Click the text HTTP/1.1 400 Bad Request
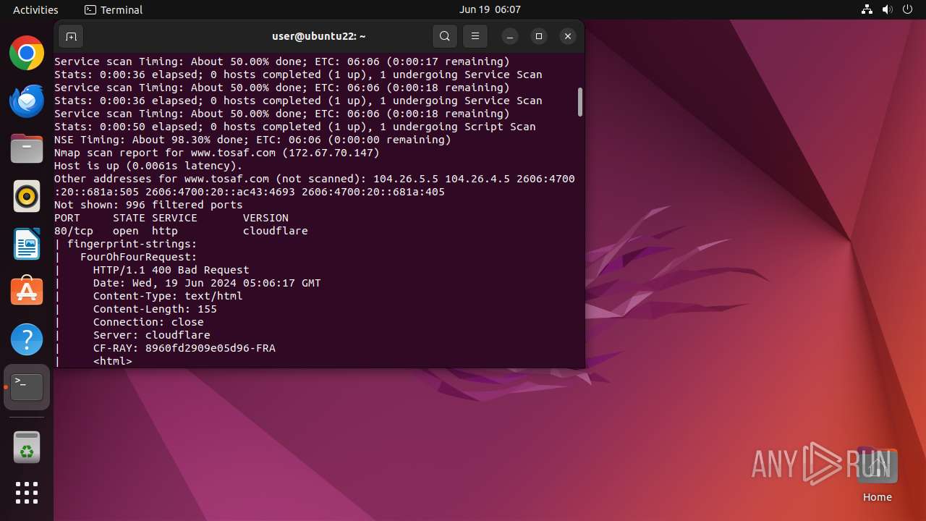 tap(171, 270)
